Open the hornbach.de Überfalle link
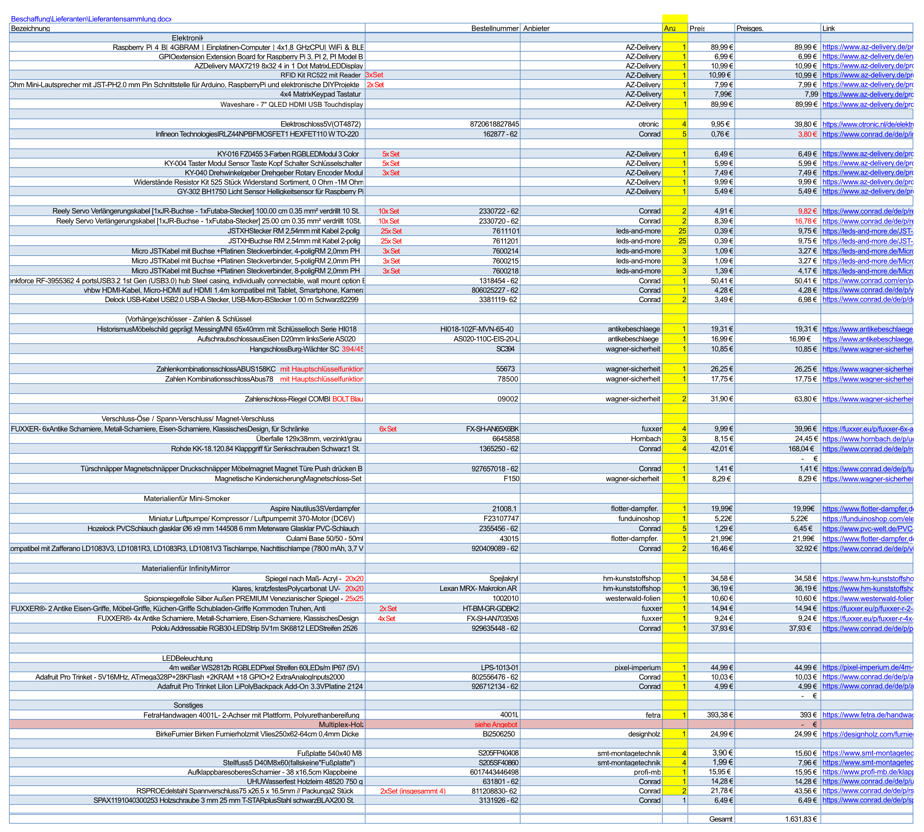This screenshot has width=924, height=832. click(x=867, y=439)
